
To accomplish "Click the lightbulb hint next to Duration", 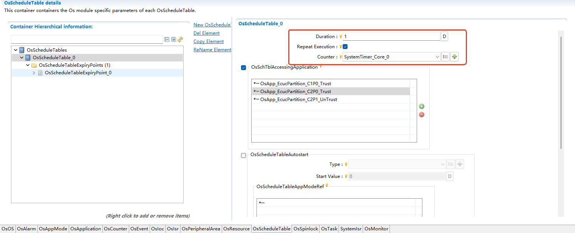I will point(340,37).
